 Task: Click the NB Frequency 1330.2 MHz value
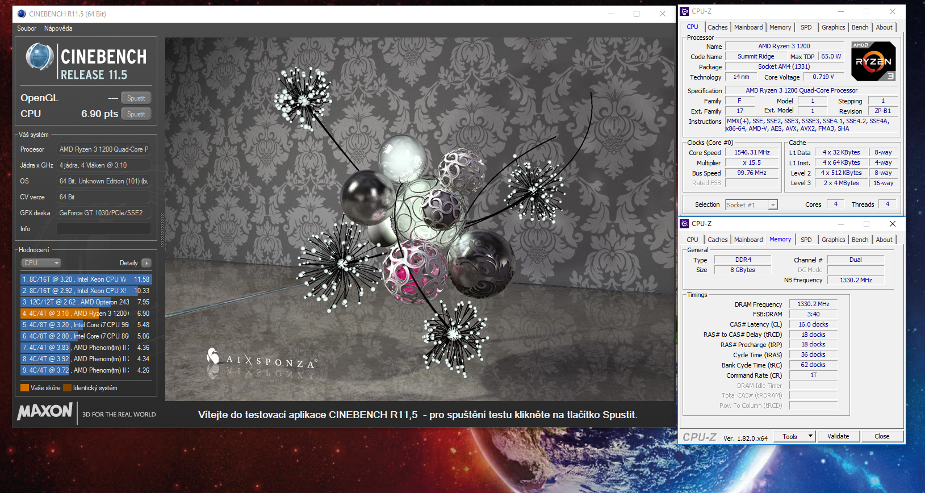[856, 281]
